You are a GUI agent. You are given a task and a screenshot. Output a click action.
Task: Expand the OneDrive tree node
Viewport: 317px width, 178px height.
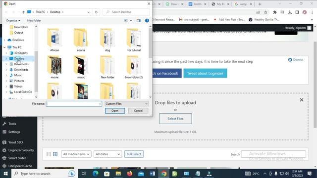(x=4, y=40)
